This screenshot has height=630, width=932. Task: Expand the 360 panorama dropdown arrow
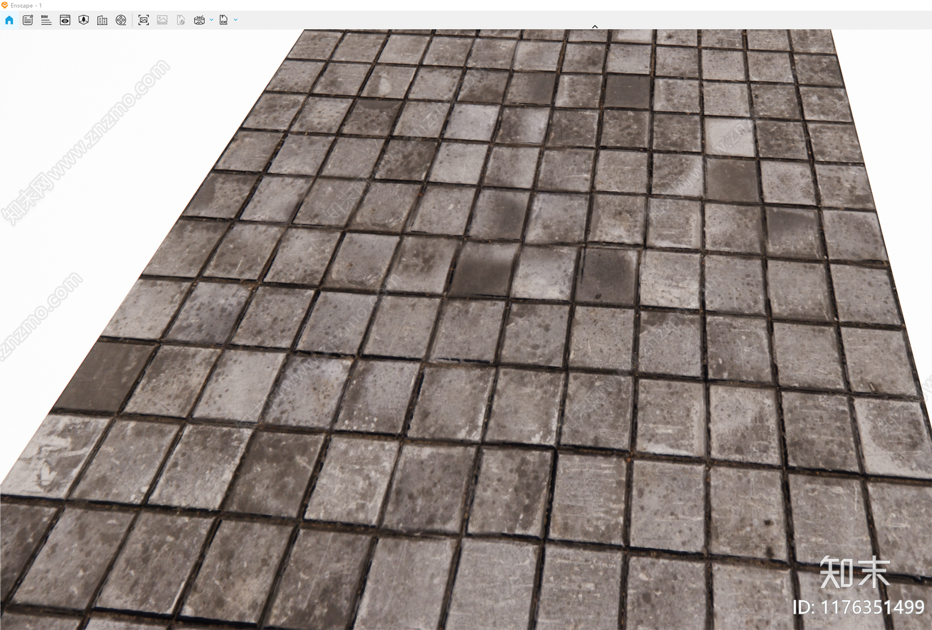click(211, 20)
